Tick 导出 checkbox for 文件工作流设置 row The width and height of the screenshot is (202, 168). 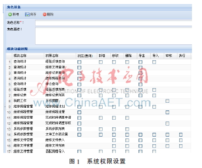tap(140, 135)
